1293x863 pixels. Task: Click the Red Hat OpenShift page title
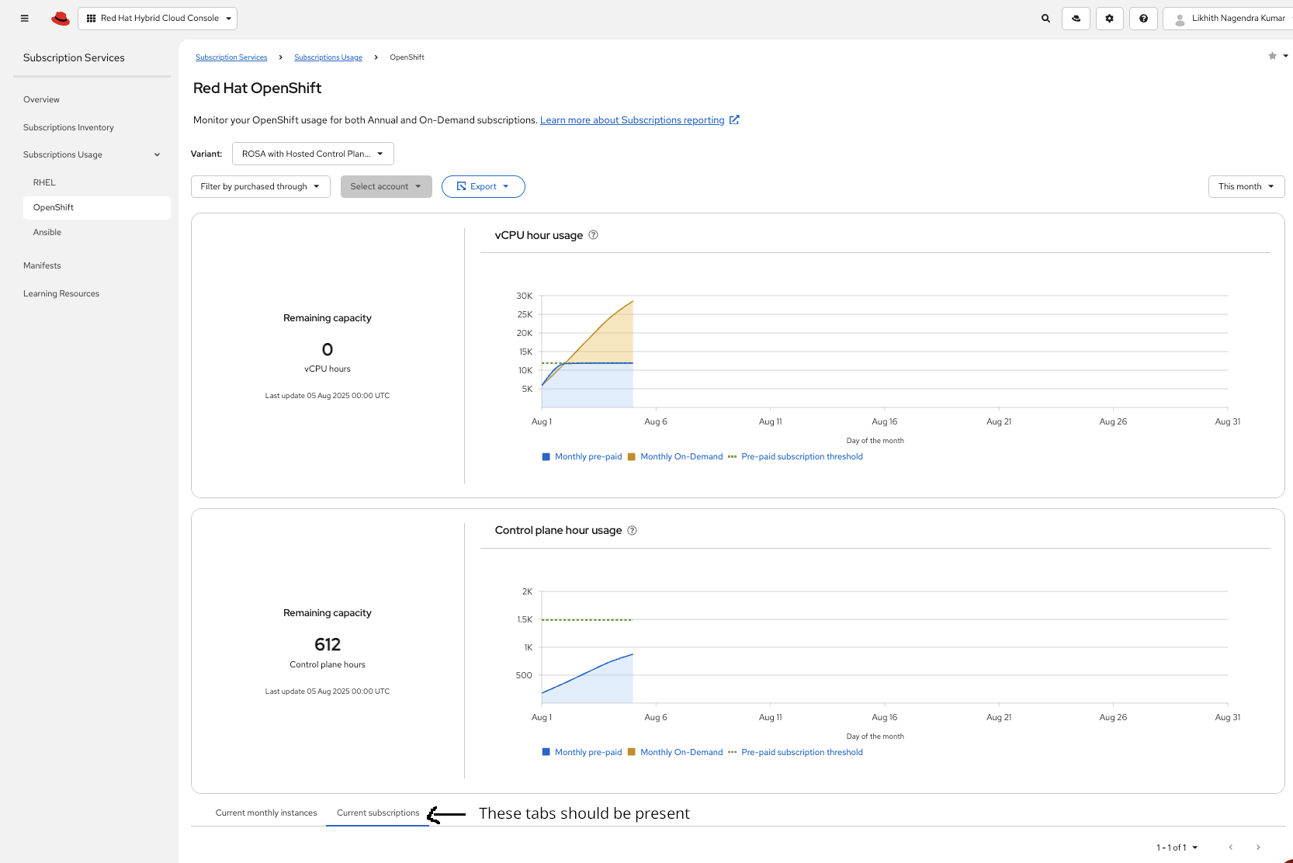coord(257,88)
